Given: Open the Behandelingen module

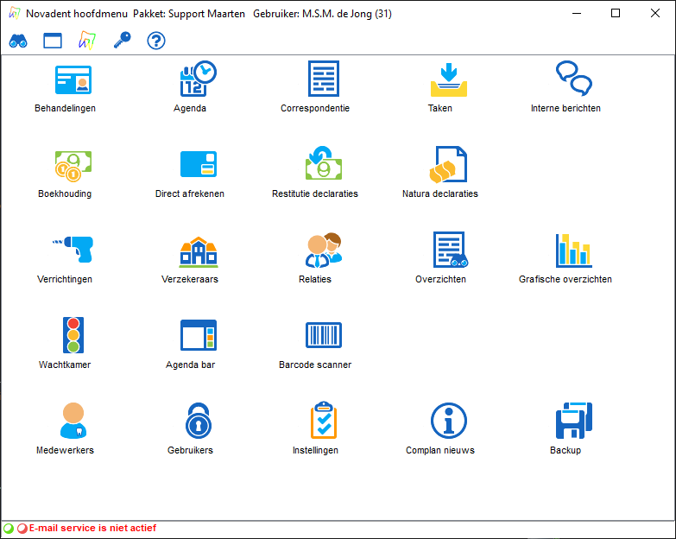Looking at the screenshot, I should point(73,79).
